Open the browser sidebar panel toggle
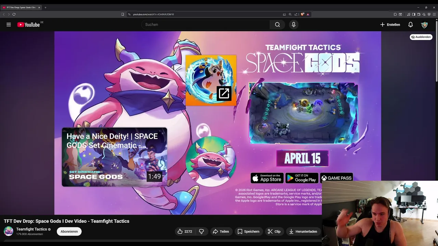The width and height of the screenshot is (438, 246). [x=414, y=14]
